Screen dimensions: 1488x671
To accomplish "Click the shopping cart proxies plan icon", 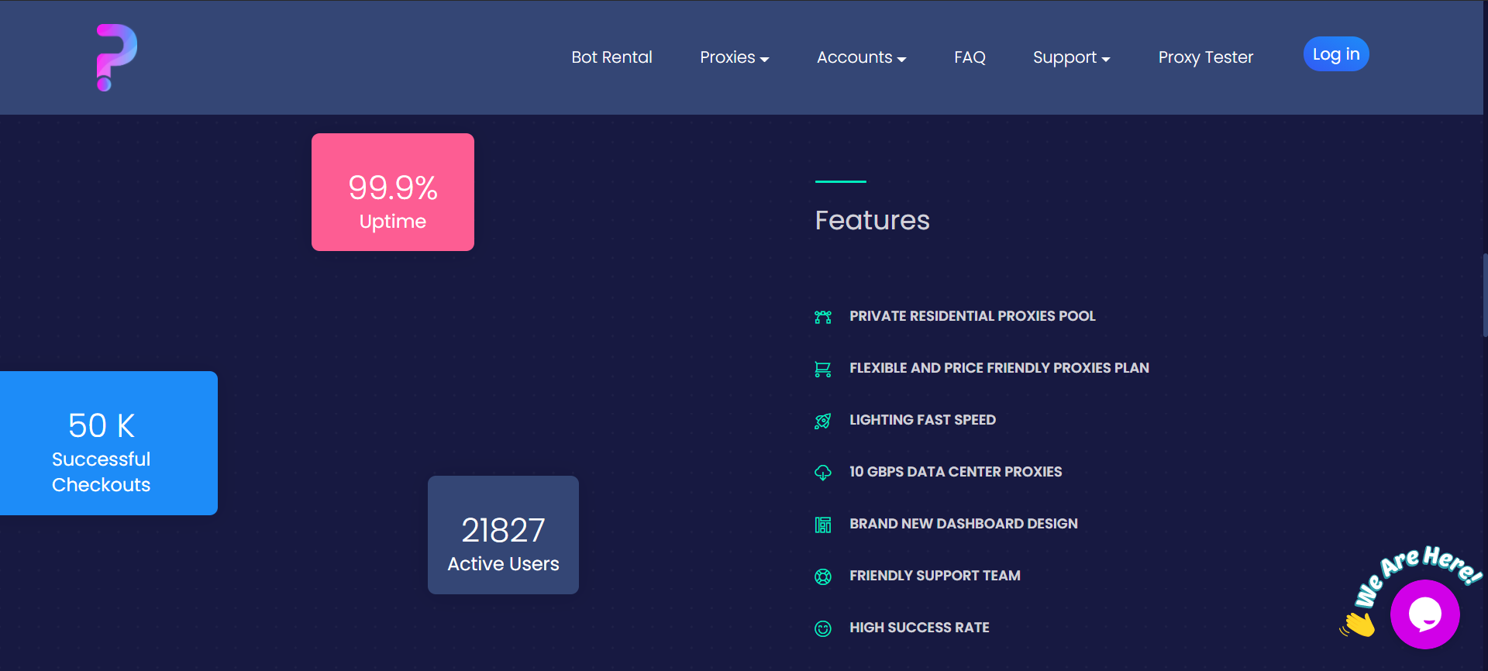I will click(823, 369).
